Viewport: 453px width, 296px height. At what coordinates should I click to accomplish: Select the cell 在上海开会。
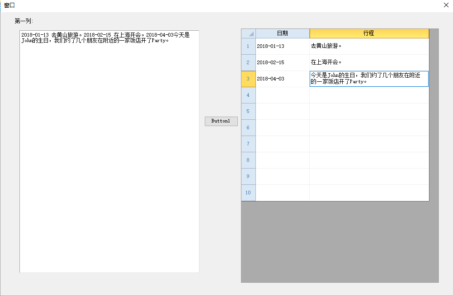(369, 62)
